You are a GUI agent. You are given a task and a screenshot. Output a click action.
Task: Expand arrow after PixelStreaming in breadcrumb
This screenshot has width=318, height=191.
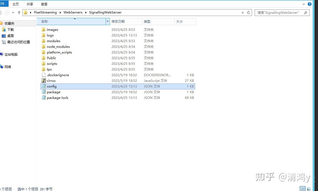click(x=60, y=13)
